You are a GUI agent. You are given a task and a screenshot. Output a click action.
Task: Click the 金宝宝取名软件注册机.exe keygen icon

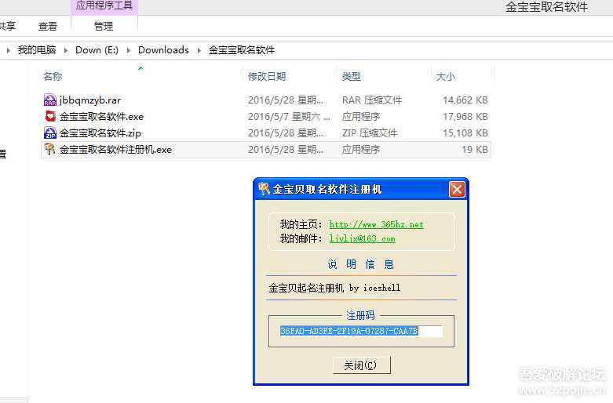coord(50,150)
